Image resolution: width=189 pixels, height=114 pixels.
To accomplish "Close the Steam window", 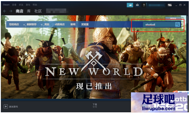I will click(x=184, y=5).
